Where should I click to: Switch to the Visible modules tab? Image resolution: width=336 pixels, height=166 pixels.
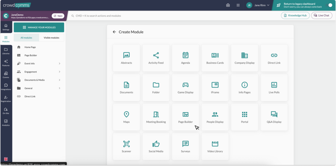coord(52,38)
